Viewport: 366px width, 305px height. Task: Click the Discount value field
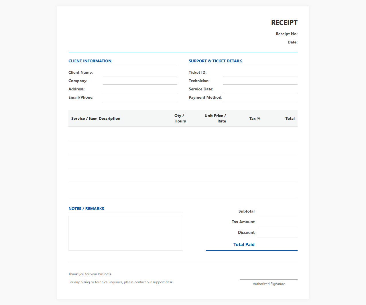pyautogui.click(x=278, y=232)
